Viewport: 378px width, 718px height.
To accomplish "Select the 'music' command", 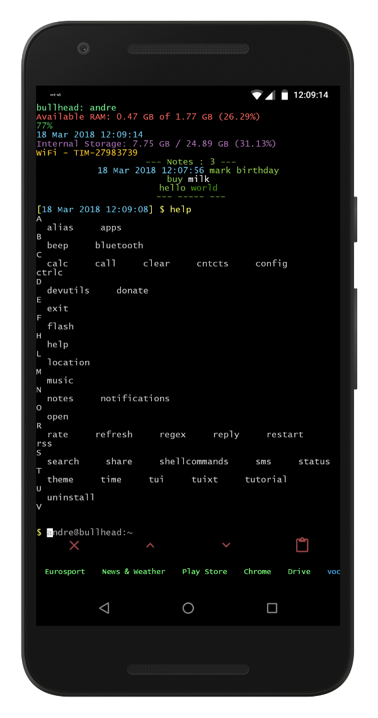I will tap(60, 380).
